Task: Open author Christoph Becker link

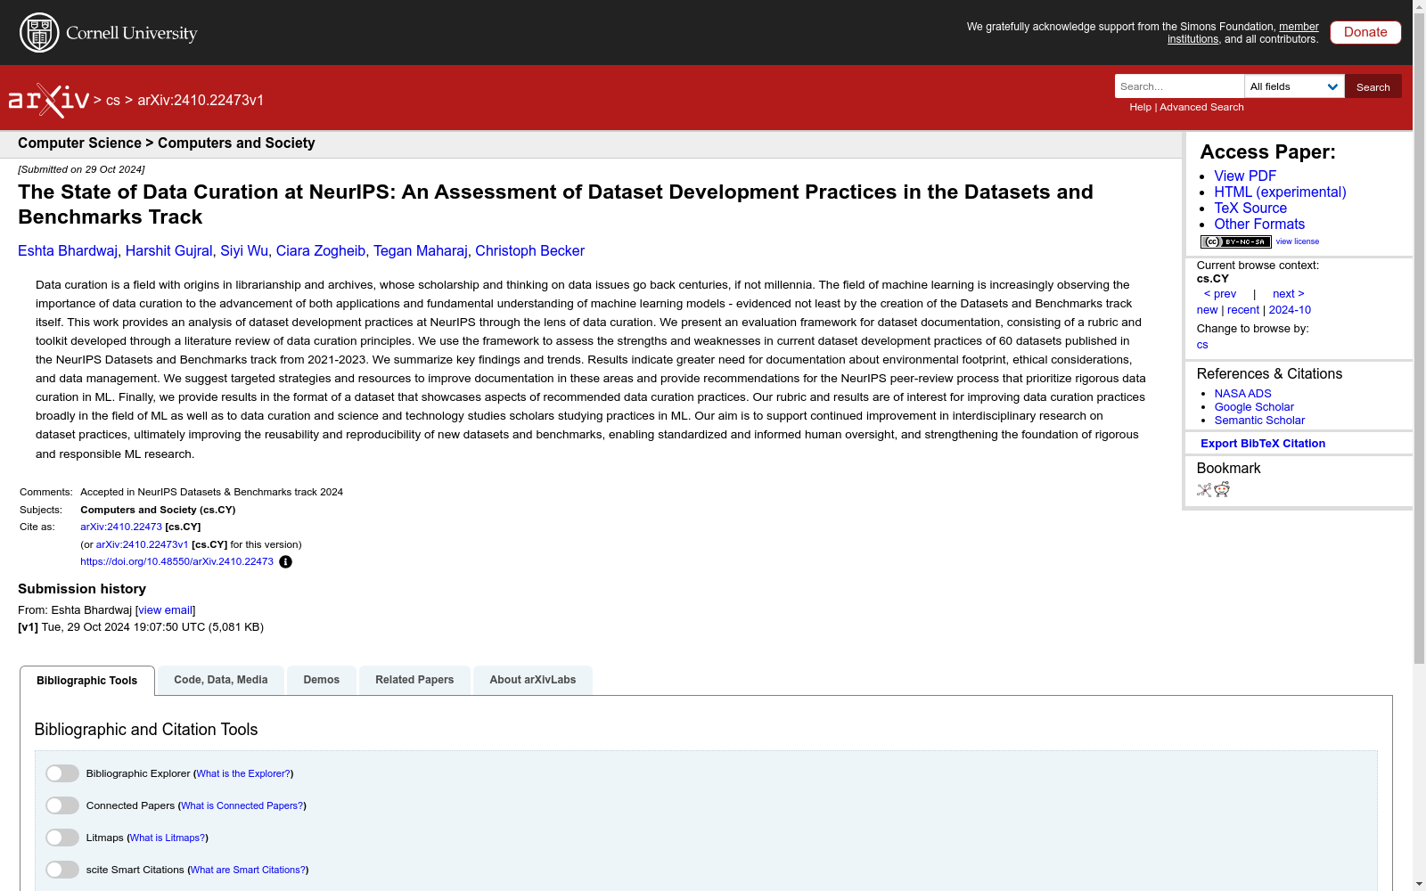Action: 530,251
